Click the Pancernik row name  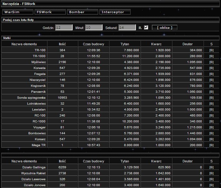click(38, 92)
